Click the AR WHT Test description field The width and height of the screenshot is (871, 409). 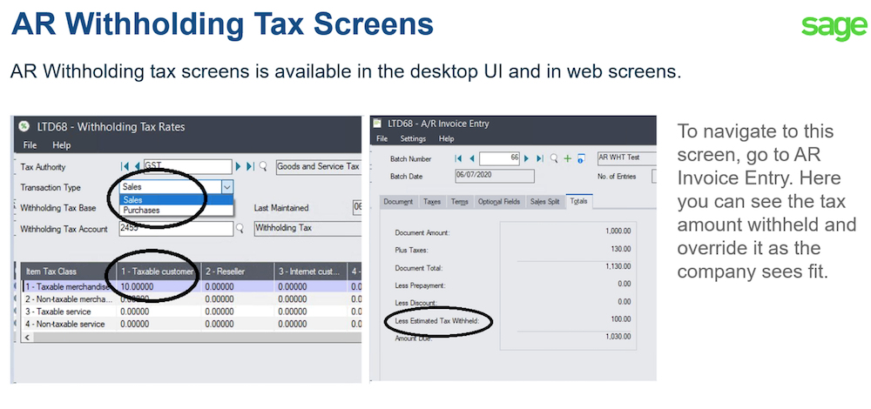(626, 158)
